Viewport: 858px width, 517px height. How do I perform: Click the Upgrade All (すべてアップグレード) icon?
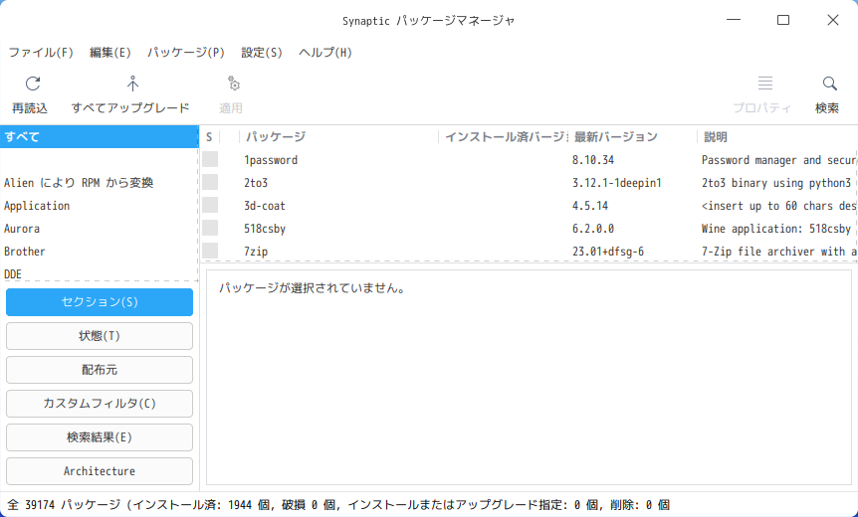[132, 84]
